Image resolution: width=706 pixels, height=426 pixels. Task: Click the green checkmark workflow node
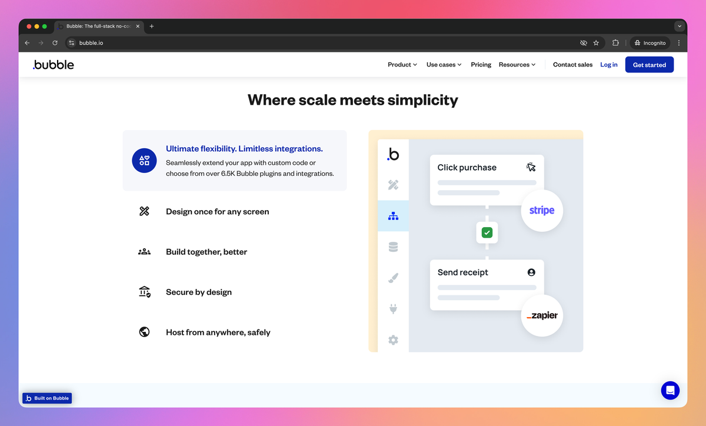tap(487, 232)
